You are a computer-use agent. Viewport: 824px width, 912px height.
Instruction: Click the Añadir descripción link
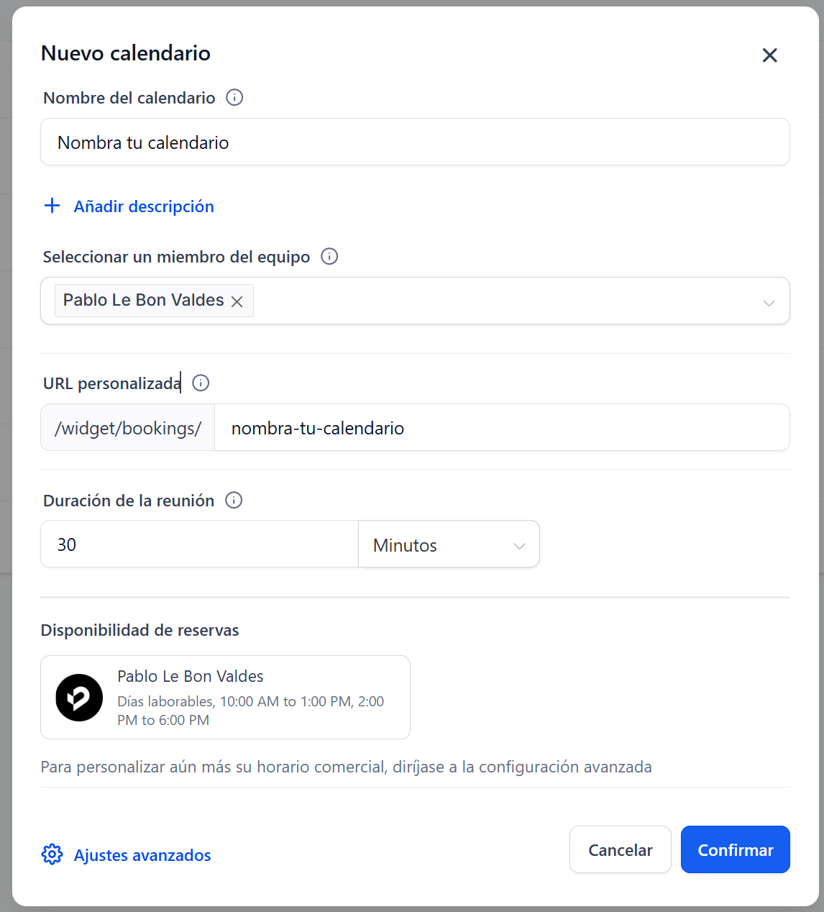[144, 206]
